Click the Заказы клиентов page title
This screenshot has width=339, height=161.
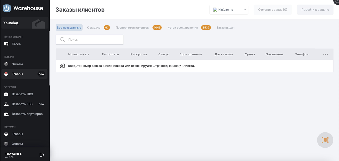80,10
